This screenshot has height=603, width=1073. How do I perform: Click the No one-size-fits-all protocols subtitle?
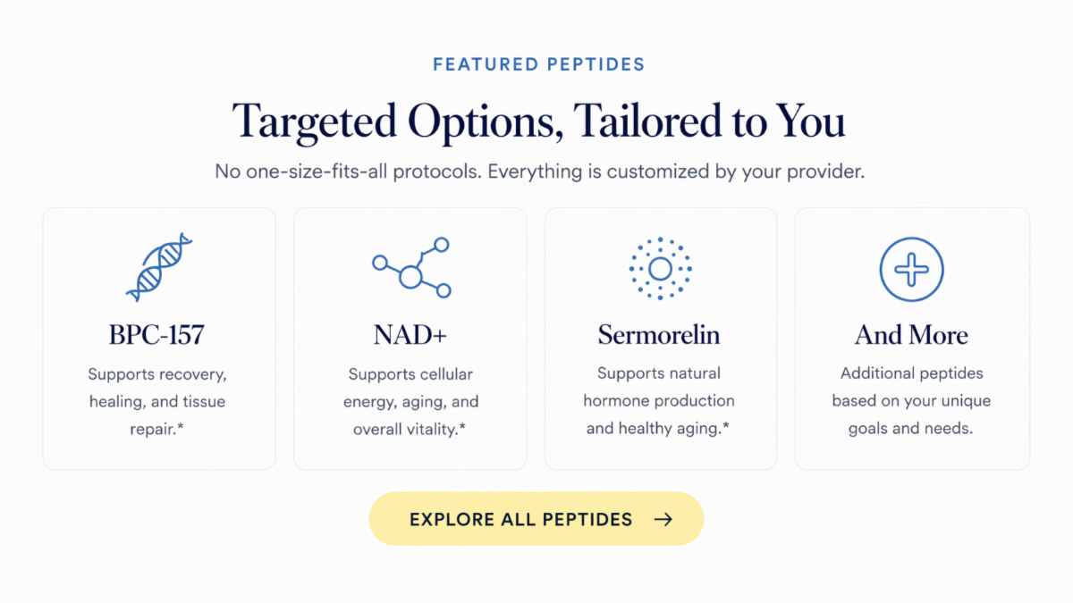click(539, 172)
